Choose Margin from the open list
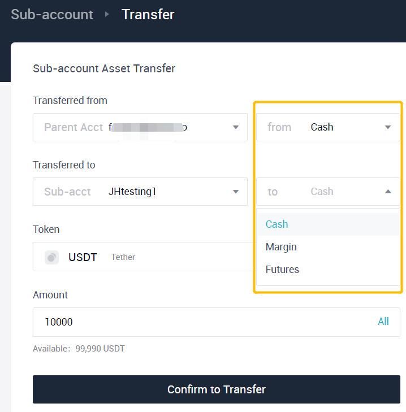The image size is (406, 412). (x=281, y=247)
